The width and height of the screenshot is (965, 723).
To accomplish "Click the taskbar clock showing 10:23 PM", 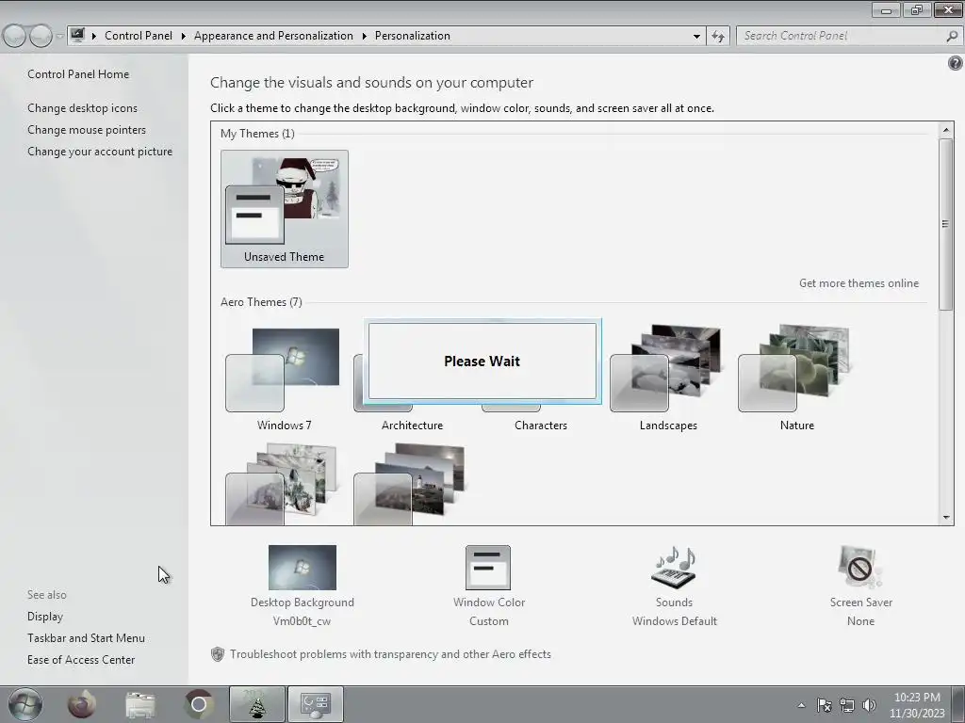I will pos(917,705).
